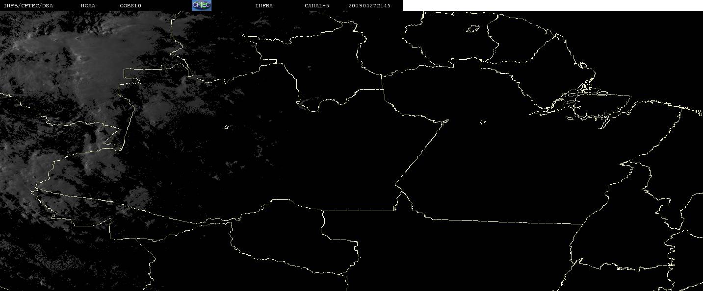Click the CPTEC logo in the header
This screenshot has width=703, height=291.
[201, 5]
